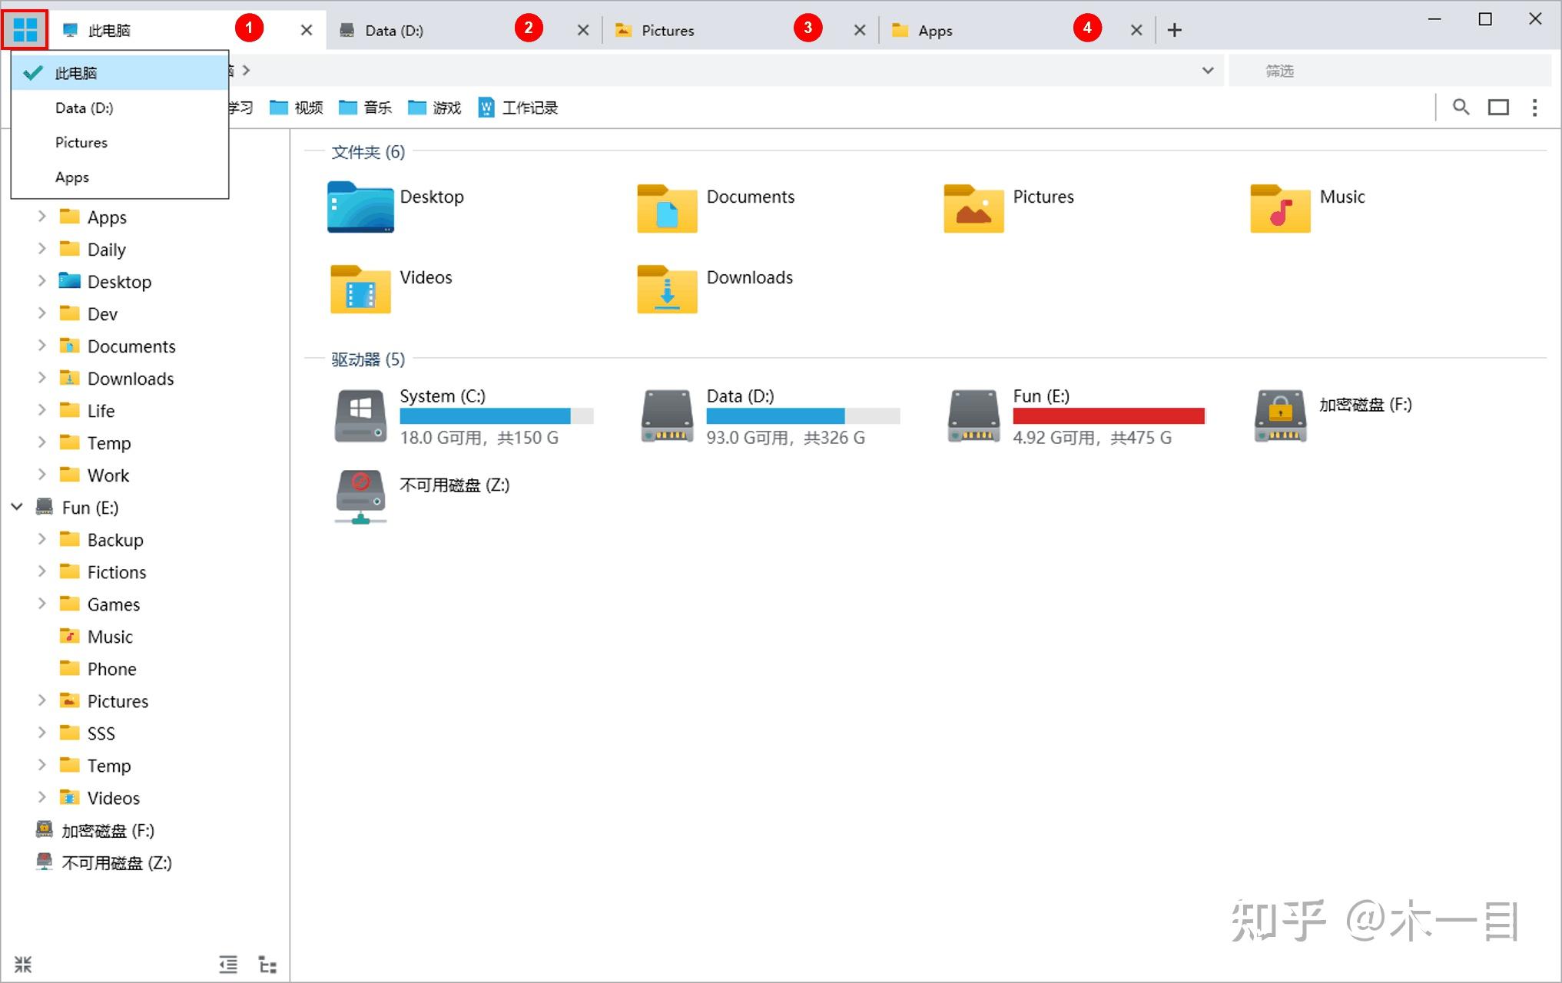Click the 筛选 filter input field
Image resolution: width=1562 pixels, height=983 pixels.
[x=1391, y=71]
